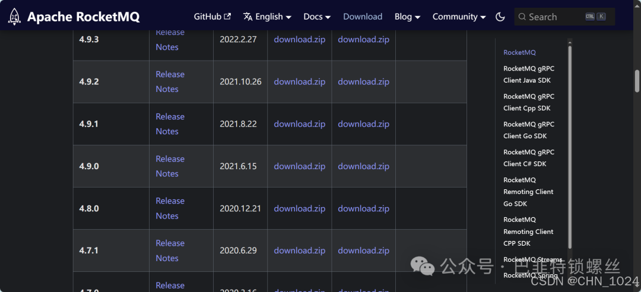Viewport: 641px width, 292px height.
Task: Click the Apache RocketMQ site title
Action: pos(84,17)
